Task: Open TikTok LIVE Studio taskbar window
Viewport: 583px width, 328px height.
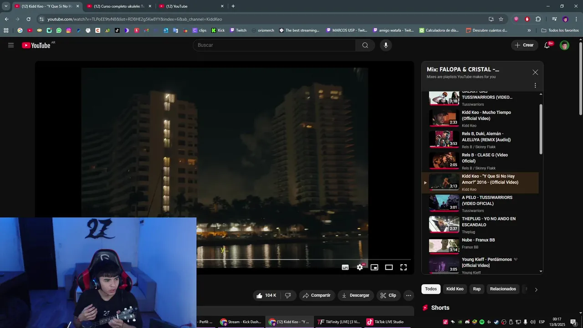Action: [385, 322]
